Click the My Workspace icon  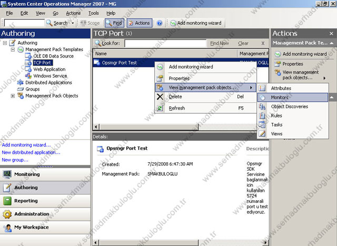[8, 228]
